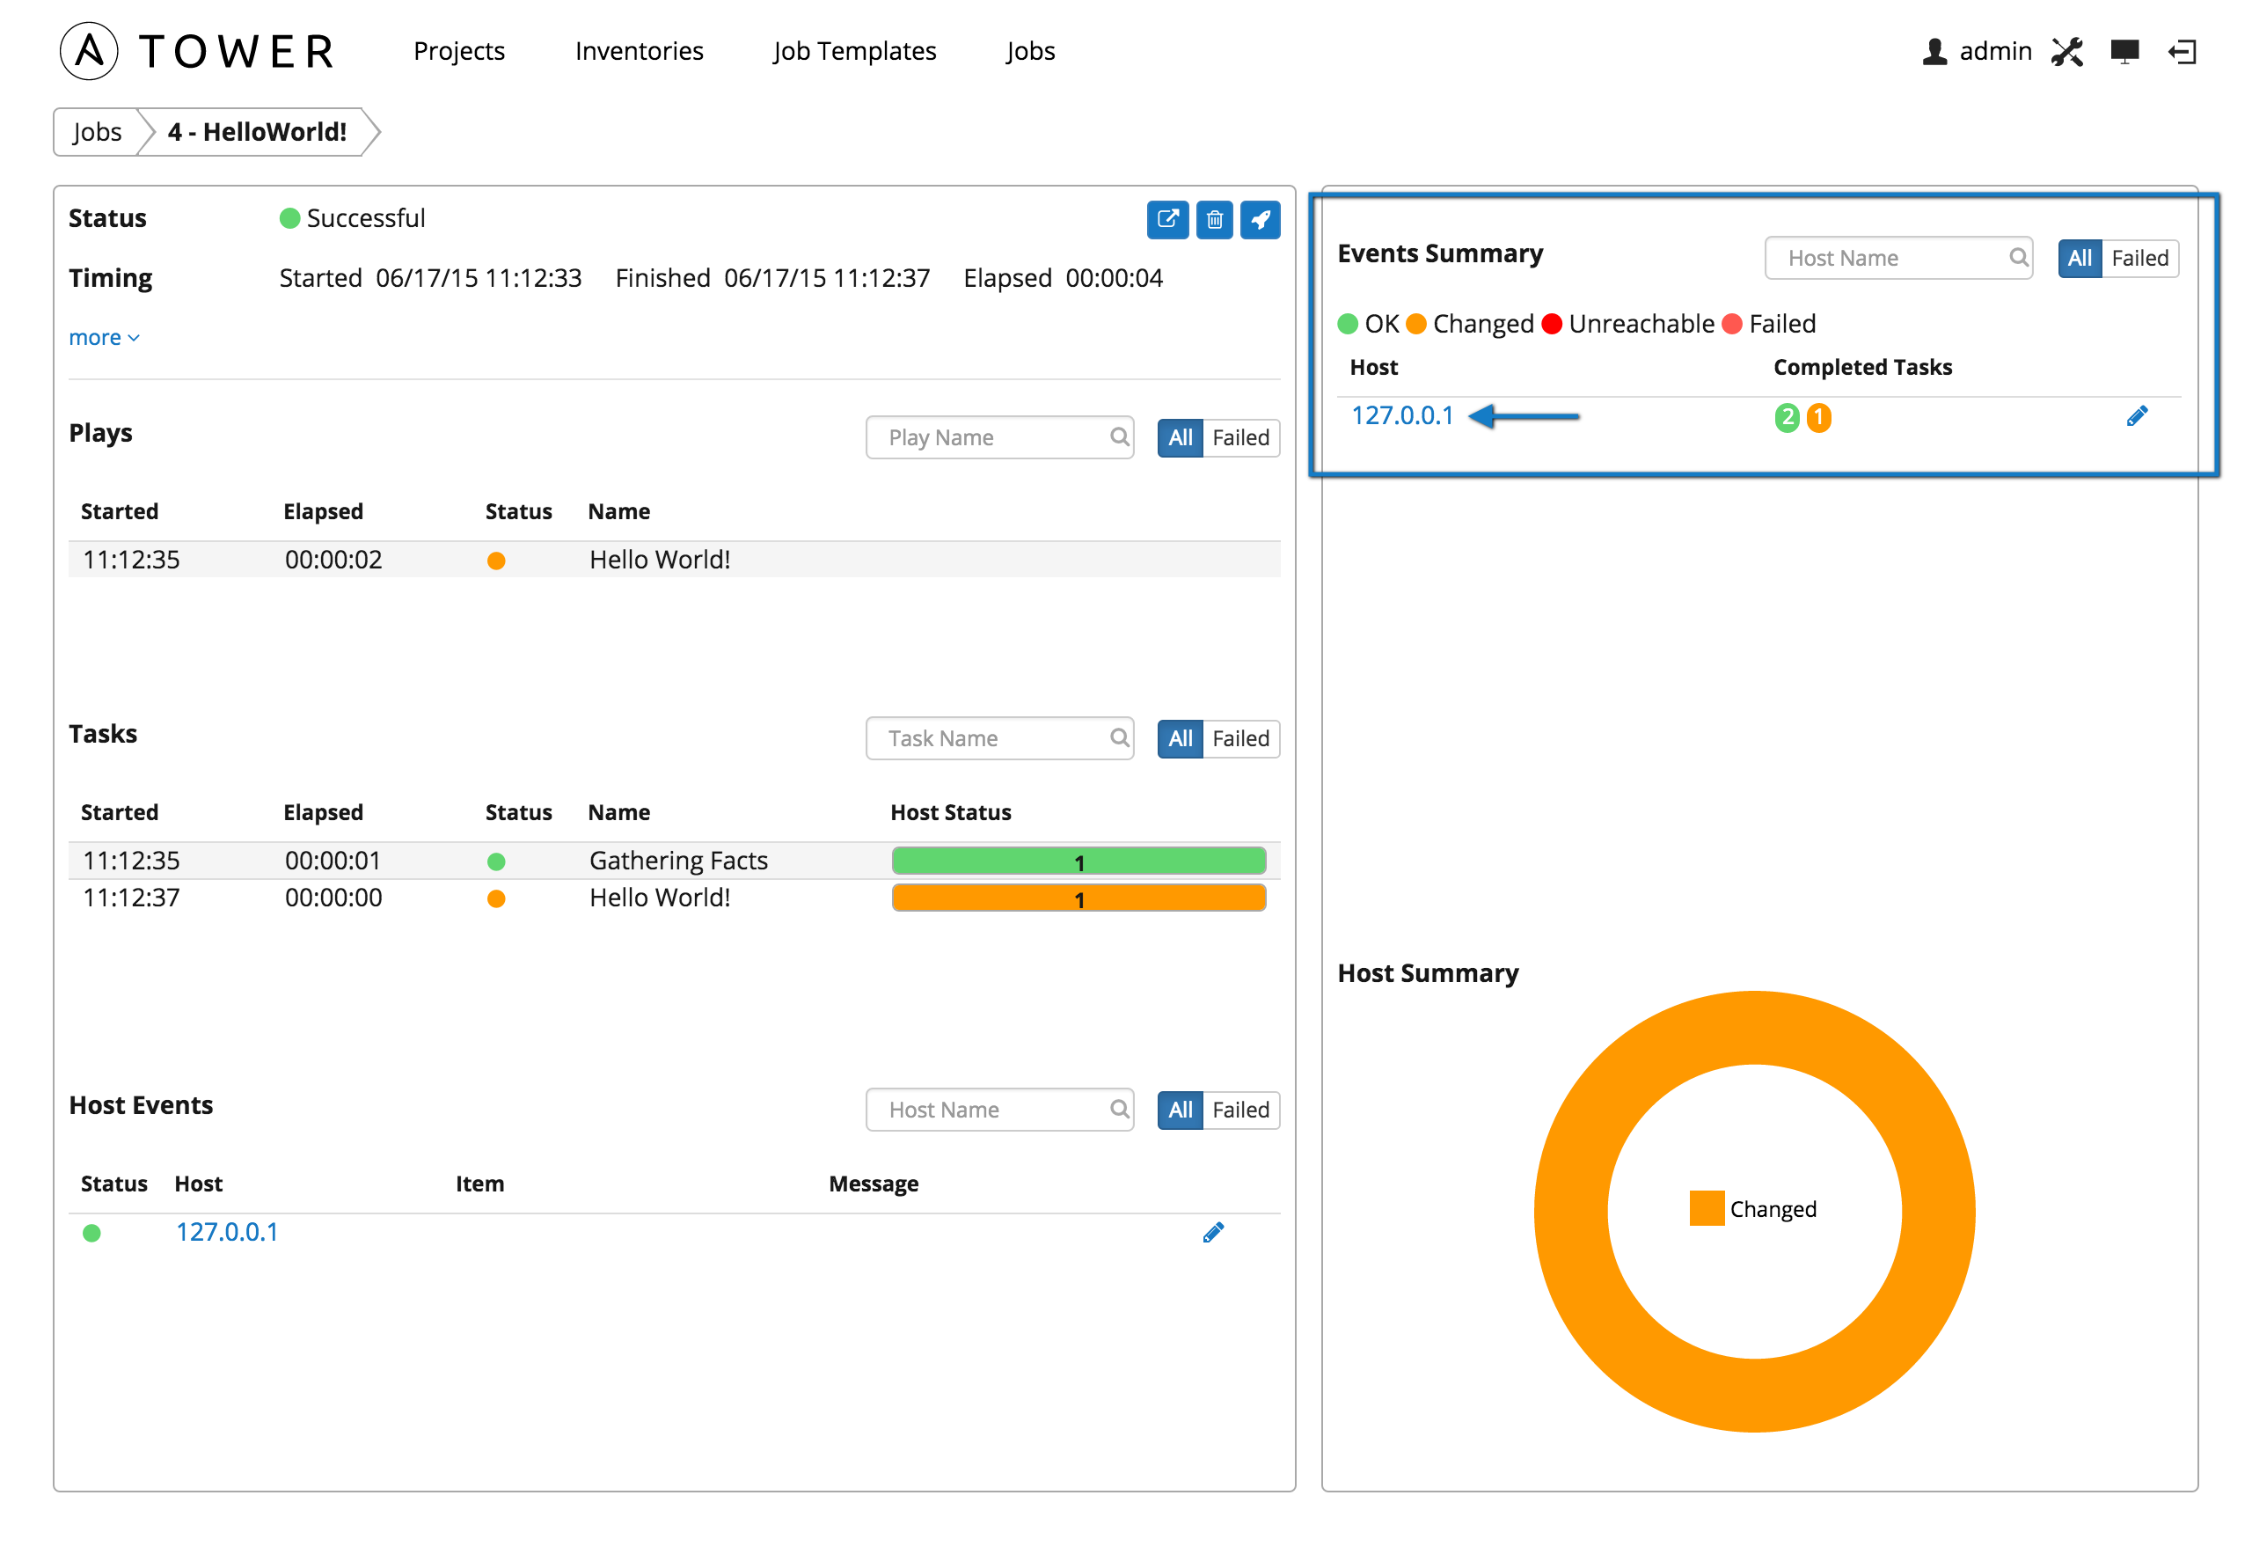The height and width of the screenshot is (1554, 2252).
Task: Select the Hello World! task name
Action: [x=659, y=897]
